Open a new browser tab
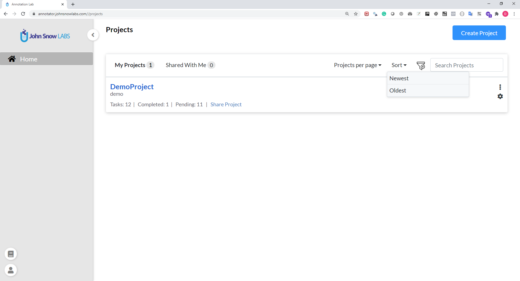Image resolution: width=520 pixels, height=281 pixels. click(x=73, y=4)
